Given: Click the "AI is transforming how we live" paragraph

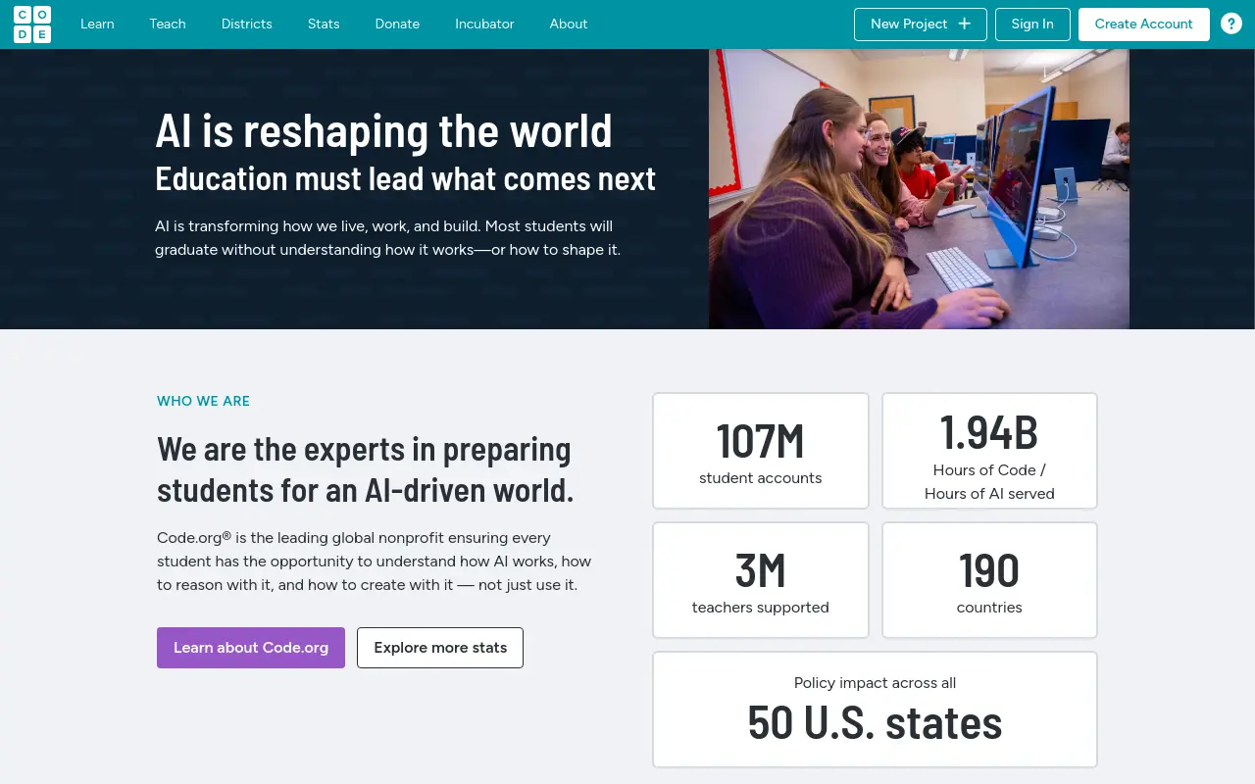Looking at the screenshot, I should (x=388, y=238).
